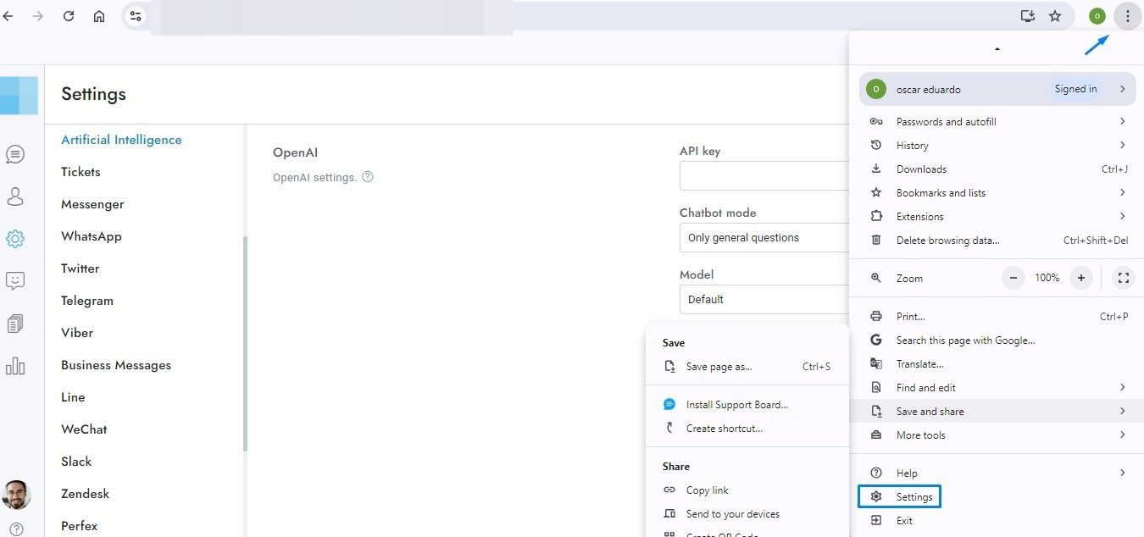Open the users icon in sidebar
The height and width of the screenshot is (537, 1144).
[x=14, y=197]
